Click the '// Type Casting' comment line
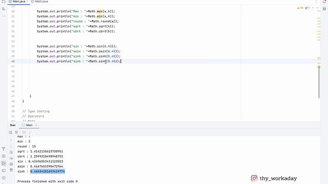 coord(36,111)
